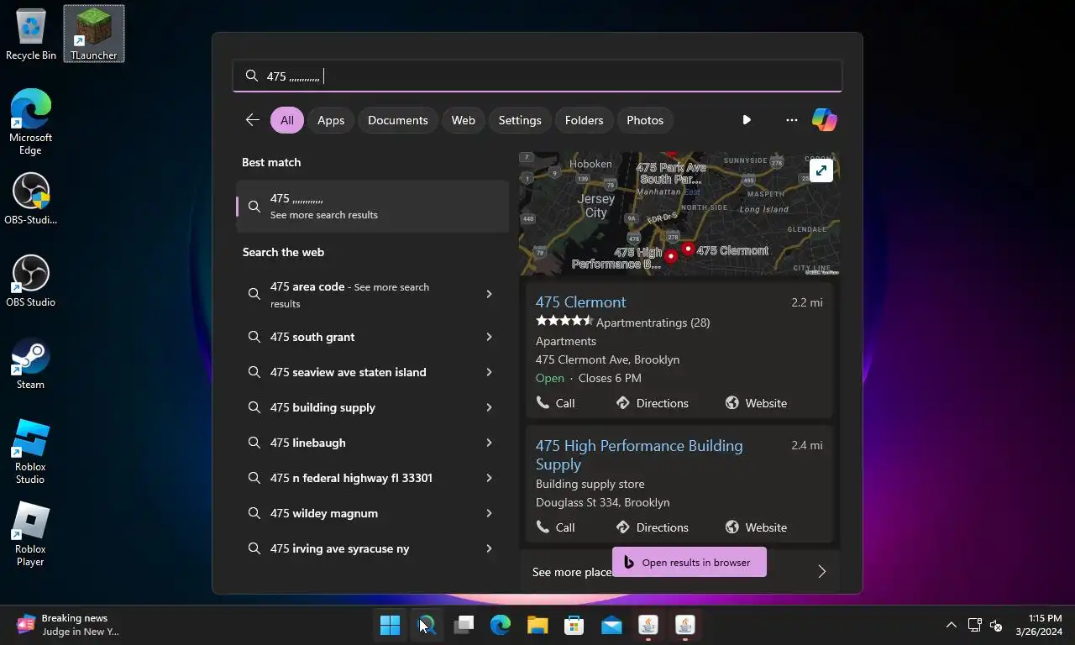
Task: Open the Windows Start button
Action: point(391,625)
